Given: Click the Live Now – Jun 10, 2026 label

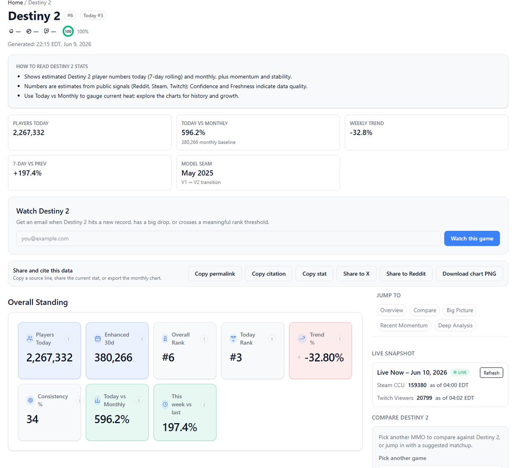Looking at the screenshot, I should click(x=412, y=372).
